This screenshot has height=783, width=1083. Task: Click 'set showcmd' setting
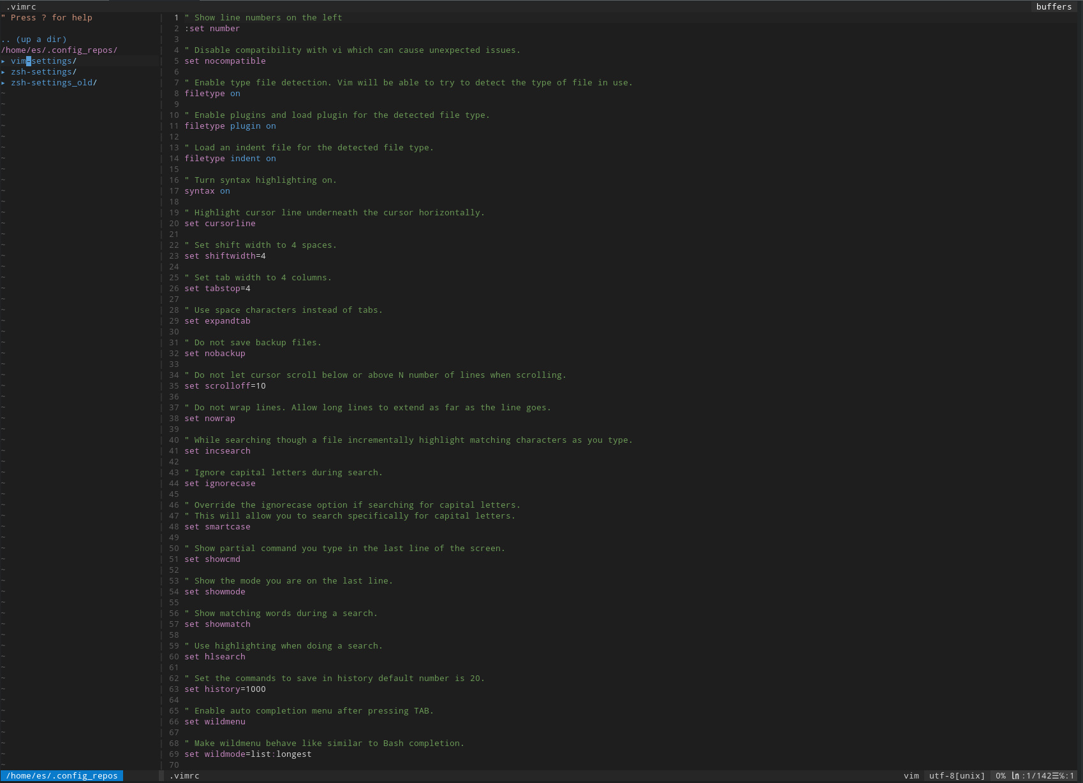(x=212, y=559)
